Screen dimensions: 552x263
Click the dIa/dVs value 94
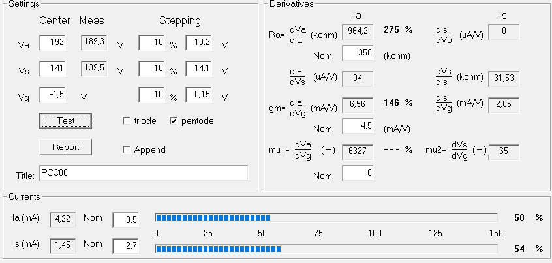pyautogui.click(x=358, y=78)
